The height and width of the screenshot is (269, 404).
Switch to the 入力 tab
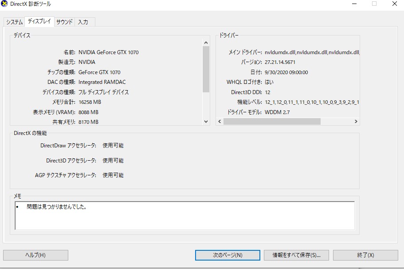click(x=83, y=21)
